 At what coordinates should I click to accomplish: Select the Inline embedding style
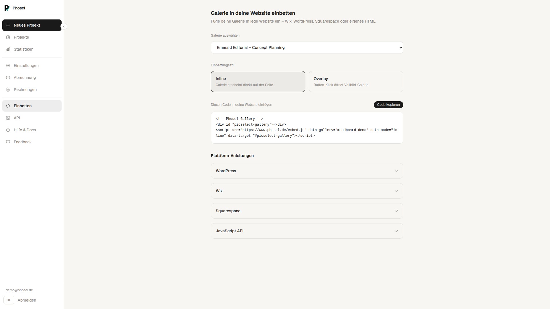click(258, 82)
